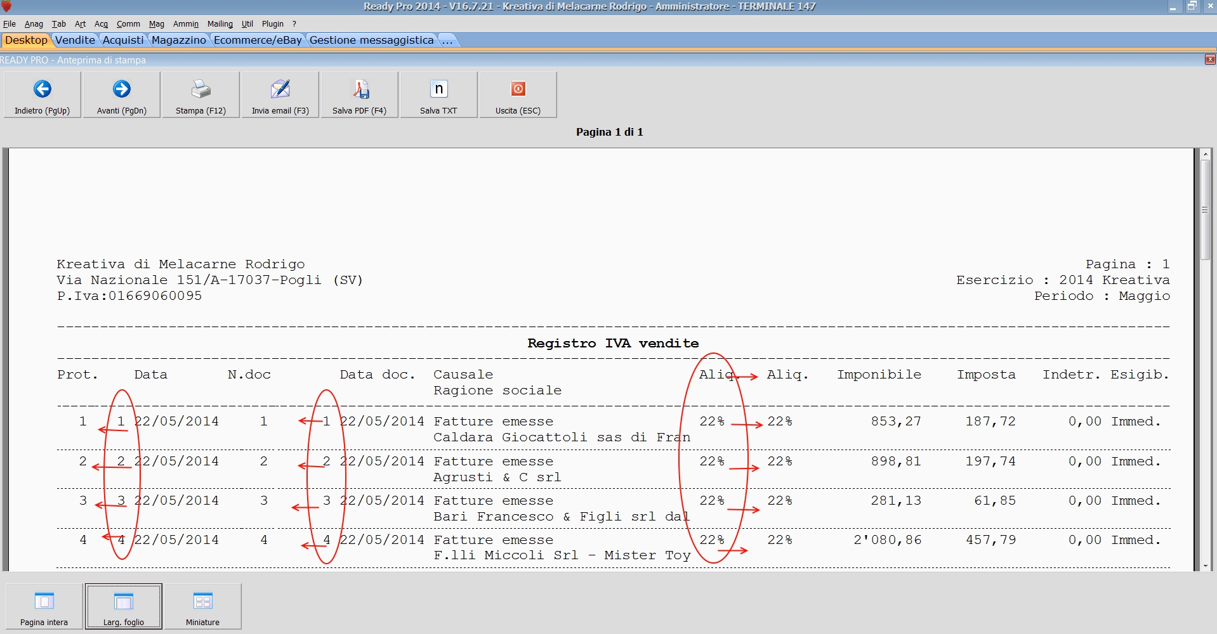Save as PDF with Salva PDF (F4)
This screenshot has width=1217, height=634.
pos(359,94)
